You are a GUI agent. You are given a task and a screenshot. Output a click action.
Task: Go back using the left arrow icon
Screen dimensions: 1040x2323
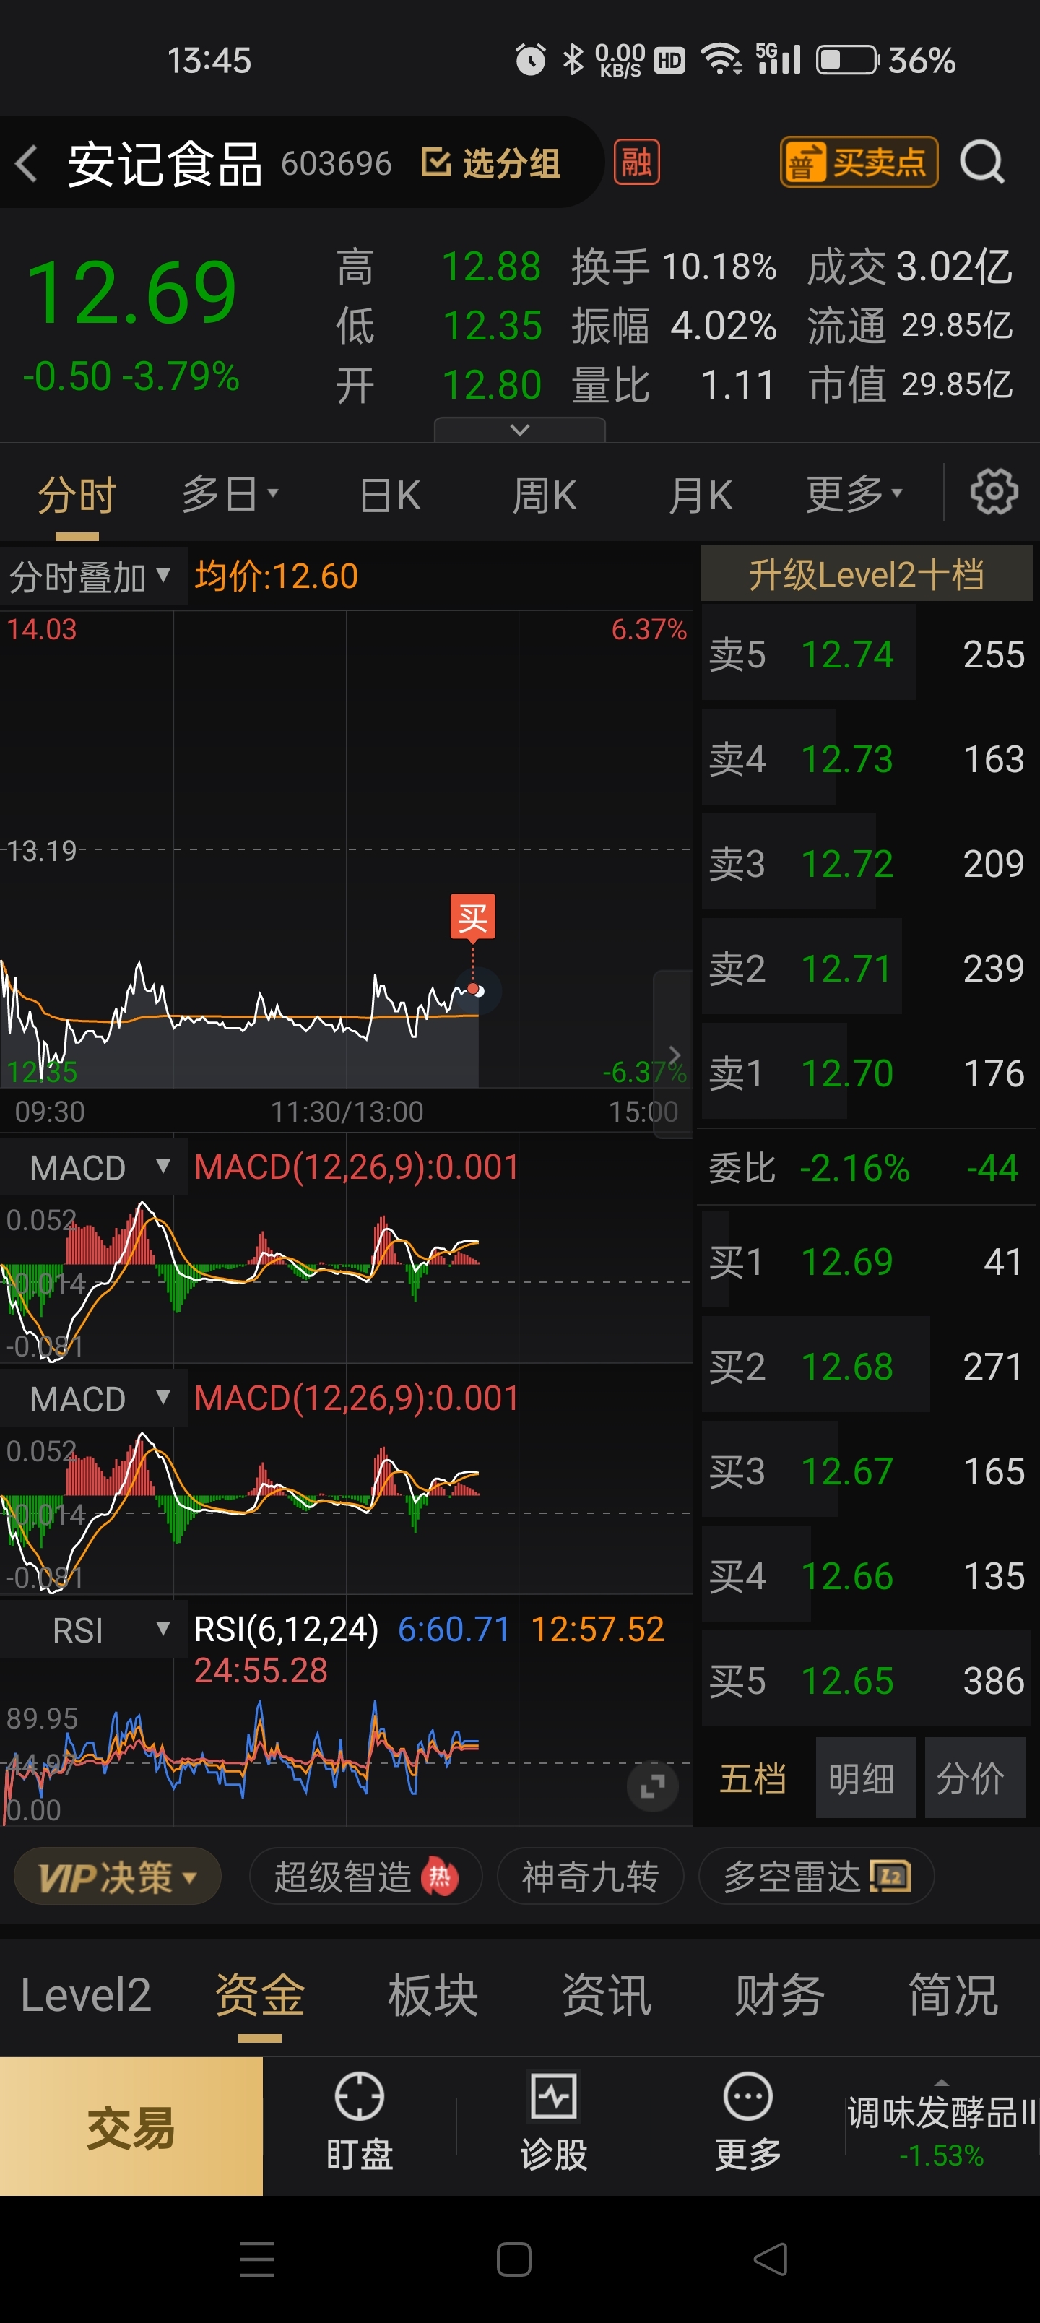[x=27, y=163]
